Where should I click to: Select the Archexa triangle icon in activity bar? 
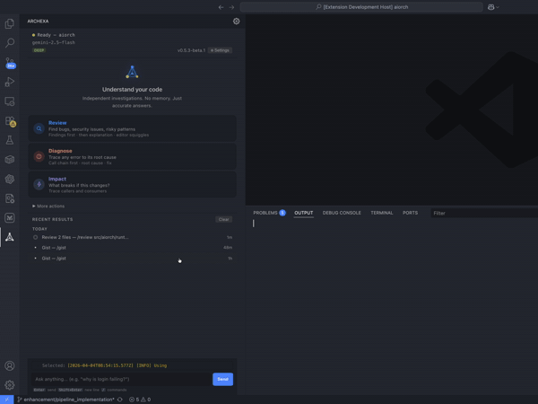[x=10, y=237]
